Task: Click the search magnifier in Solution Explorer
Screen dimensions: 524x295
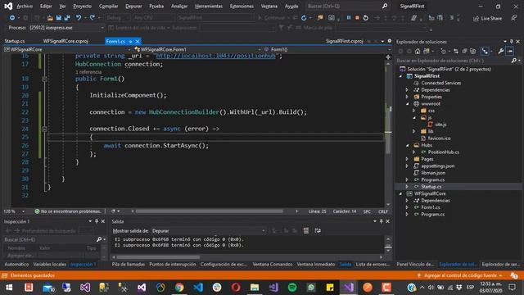Action: point(514,61)
